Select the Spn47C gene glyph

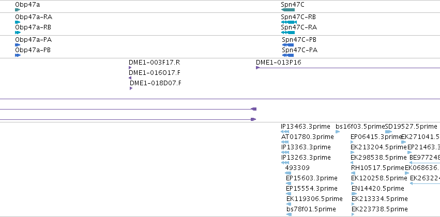288,10
